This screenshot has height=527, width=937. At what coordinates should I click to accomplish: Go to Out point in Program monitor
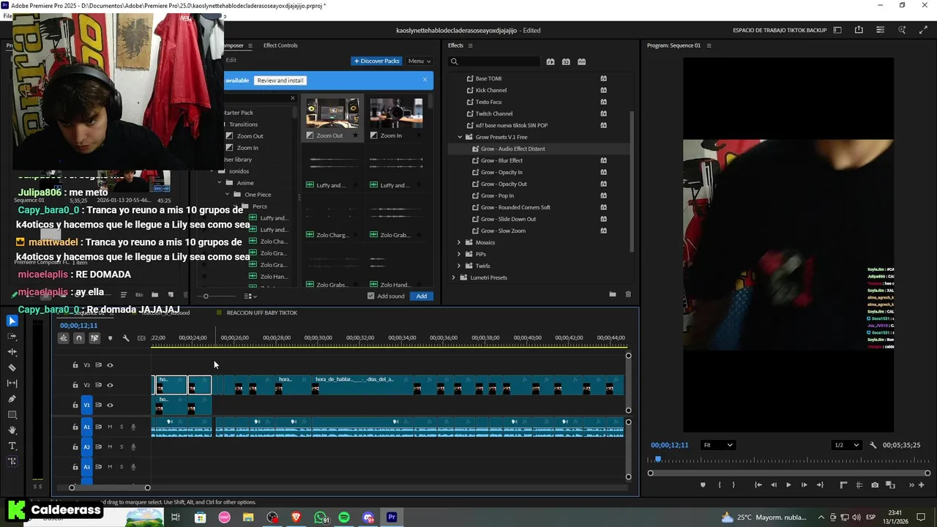820,485
